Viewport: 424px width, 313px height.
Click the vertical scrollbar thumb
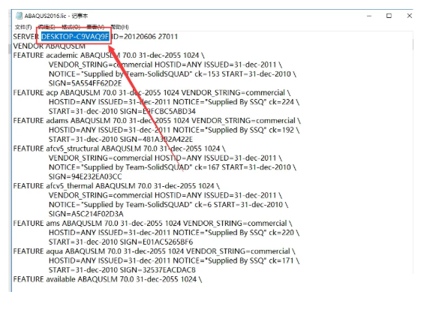[413, 44]
